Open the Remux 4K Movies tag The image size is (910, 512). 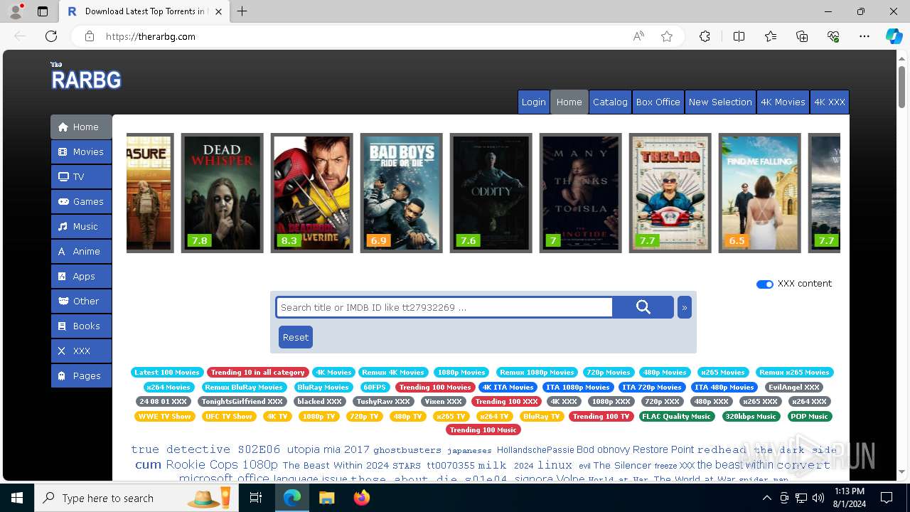[392, 372]
